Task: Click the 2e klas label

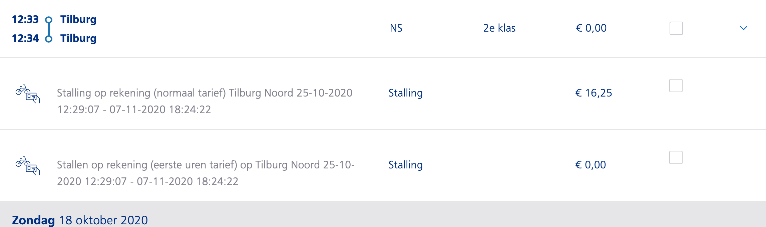Action: [499, 28]
